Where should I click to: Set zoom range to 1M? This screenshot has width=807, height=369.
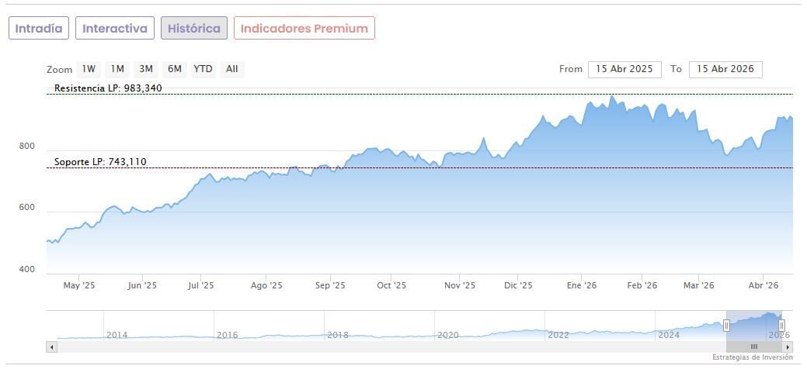[x=117, y=69]
